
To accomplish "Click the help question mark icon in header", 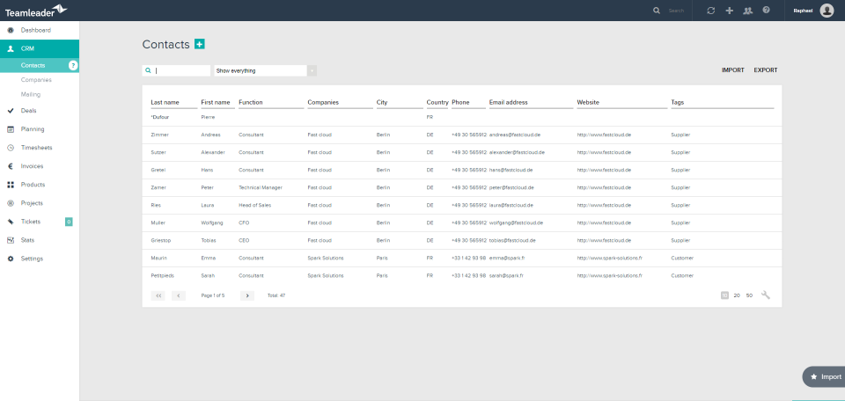I will [767, 11].
